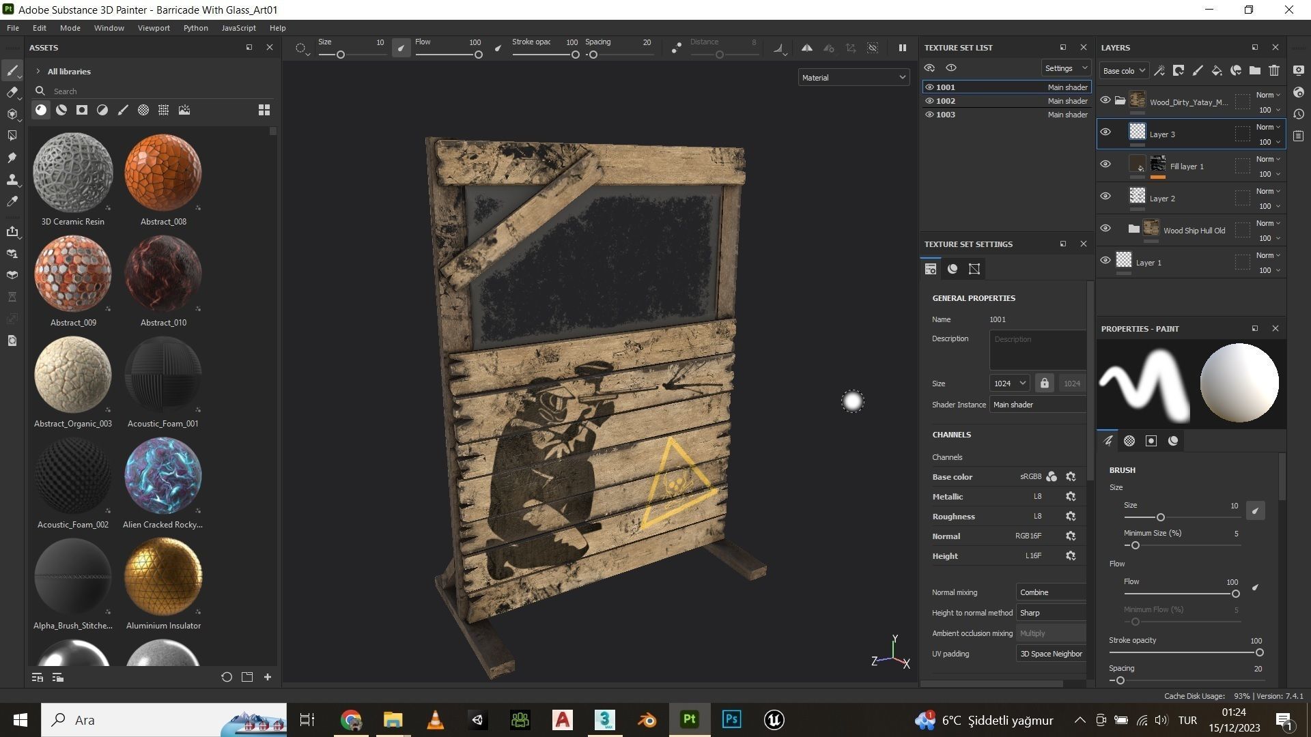Hide the Wood_Dirty_Yatay_M layer
The width and height of the screenshot is (1311, 737).
(x=1105, y=100)
